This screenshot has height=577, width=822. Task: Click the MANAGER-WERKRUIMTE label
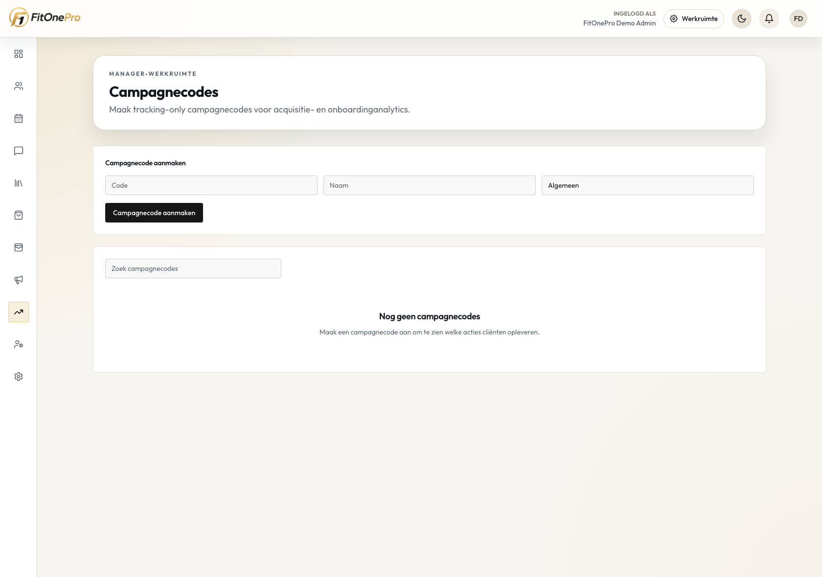click(153, 74)
